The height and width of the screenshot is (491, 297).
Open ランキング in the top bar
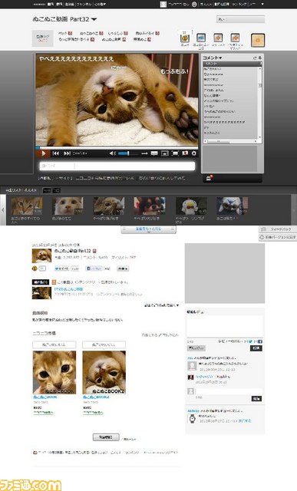click(x=239, y=4)
